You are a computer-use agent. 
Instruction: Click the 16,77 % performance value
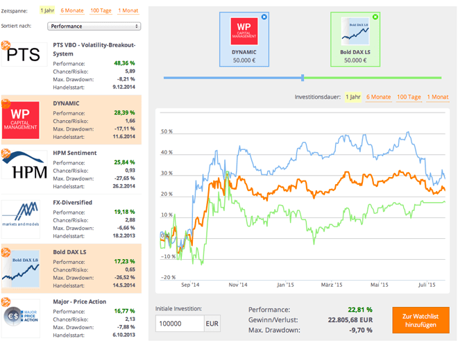[124, 311]
